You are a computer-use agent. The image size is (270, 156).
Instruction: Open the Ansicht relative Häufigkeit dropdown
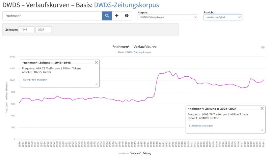223,17
